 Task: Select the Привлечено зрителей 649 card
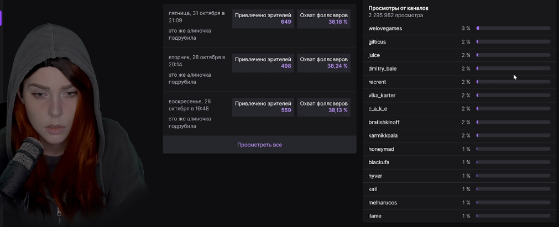click(263, 18)
